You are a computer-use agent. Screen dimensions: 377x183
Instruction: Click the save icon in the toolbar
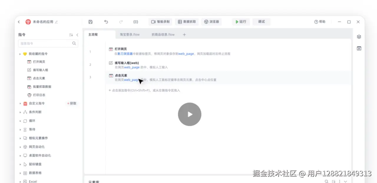pyautogui.click(x=90, y=22)
